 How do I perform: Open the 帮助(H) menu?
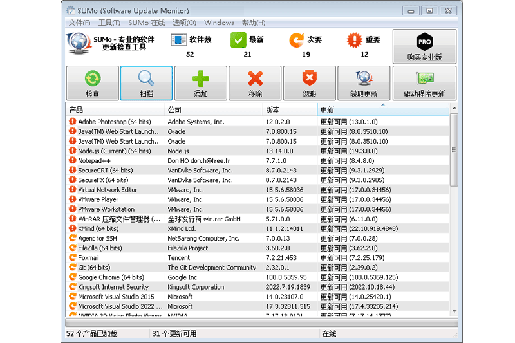(x=254, y=23)
